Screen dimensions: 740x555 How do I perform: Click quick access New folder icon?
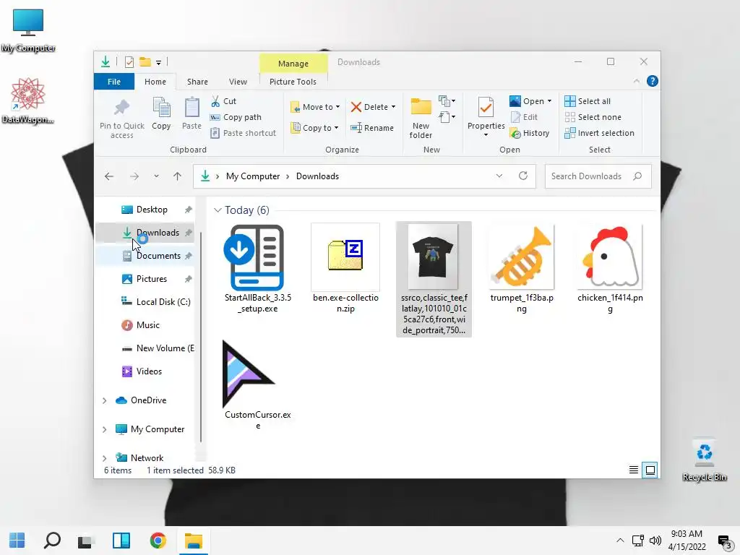pos(145,62)
